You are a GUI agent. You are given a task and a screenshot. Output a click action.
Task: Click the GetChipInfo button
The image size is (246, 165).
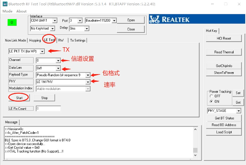(x=224, y=66)
